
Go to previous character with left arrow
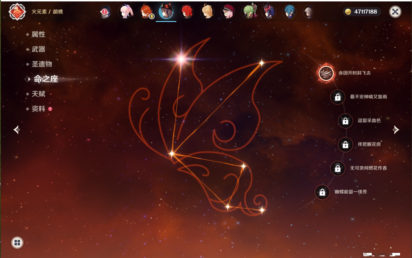17,130
